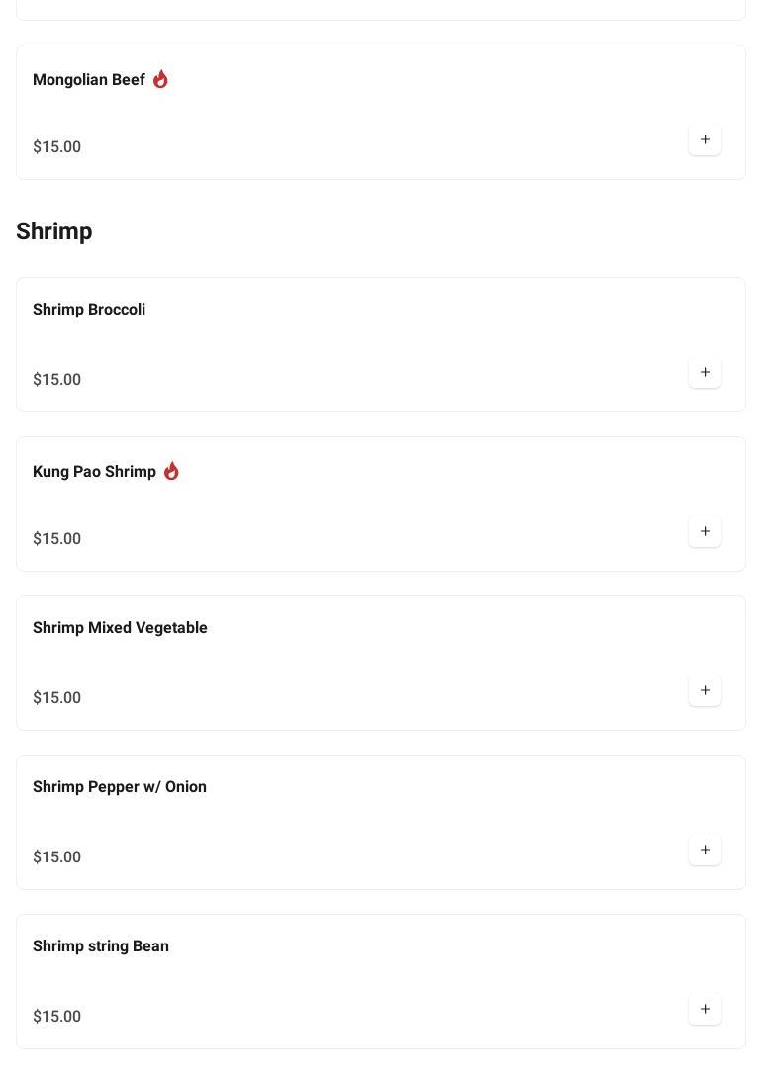Image resolution: width=762 pixels, height=1079 pixels.
Task: Add Kung Pao Shrimp to cart
Action: [705, 531]
